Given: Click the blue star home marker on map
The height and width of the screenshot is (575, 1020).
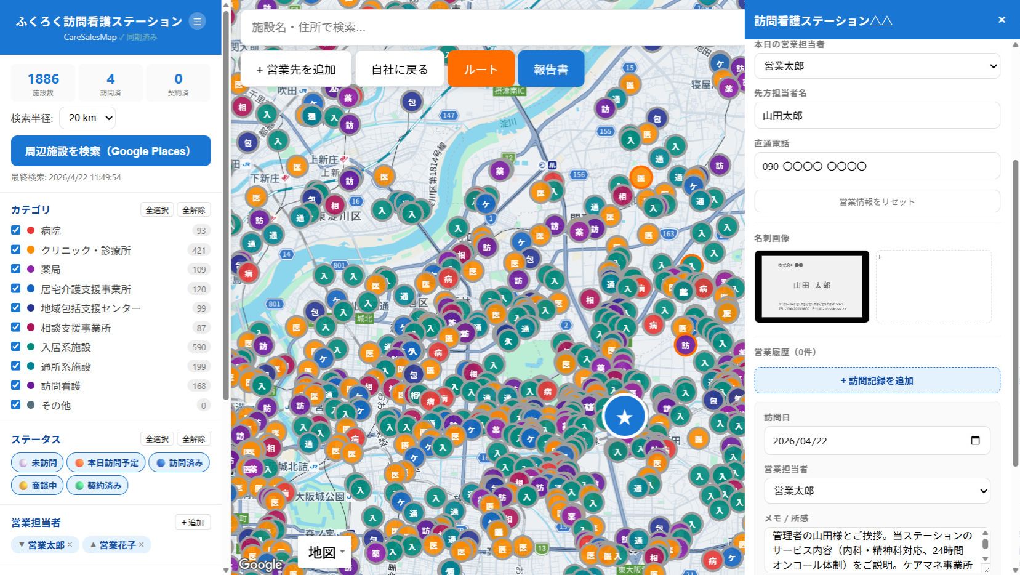Looking at the screenshot, I should coord(624,417).
